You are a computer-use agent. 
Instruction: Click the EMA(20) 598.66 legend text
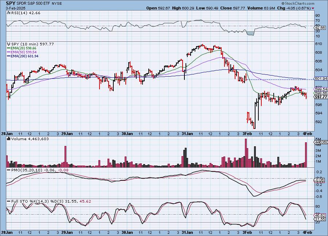tap(23, 48)
